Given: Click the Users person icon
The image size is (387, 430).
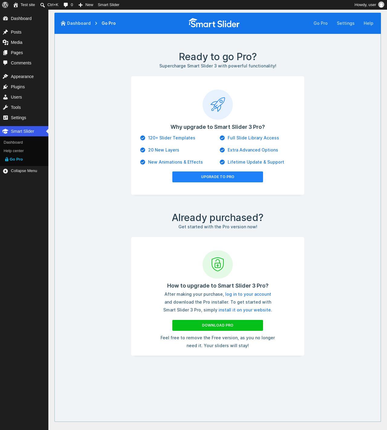Looking at the screenshot, I should click(x=5, y=97).
